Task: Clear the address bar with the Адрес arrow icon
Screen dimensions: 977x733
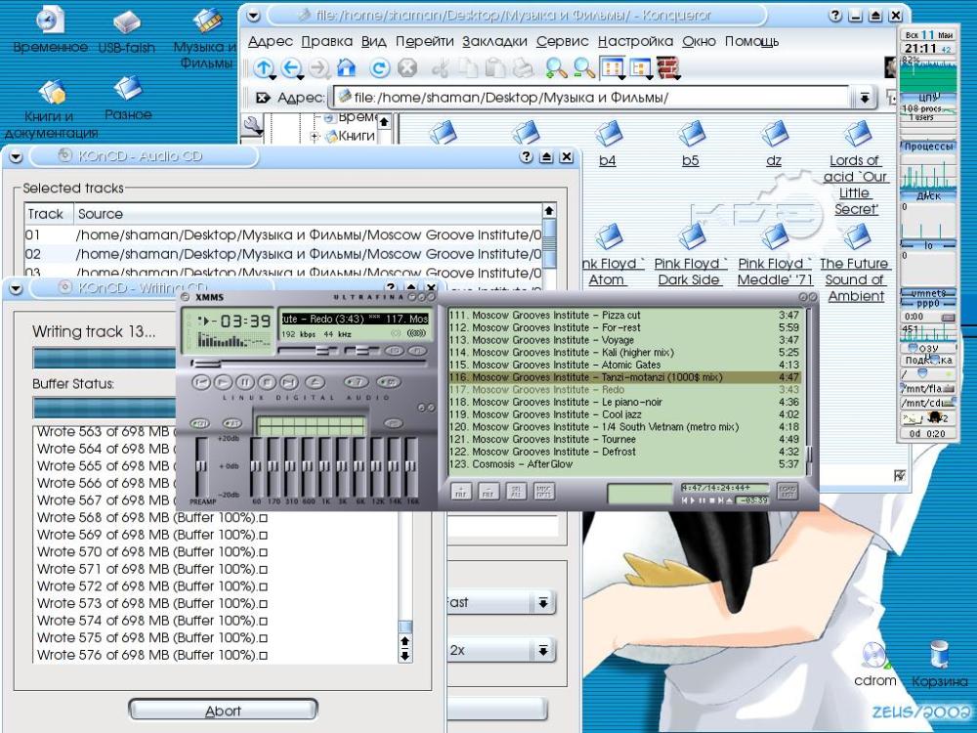Action: coord(263,98)
